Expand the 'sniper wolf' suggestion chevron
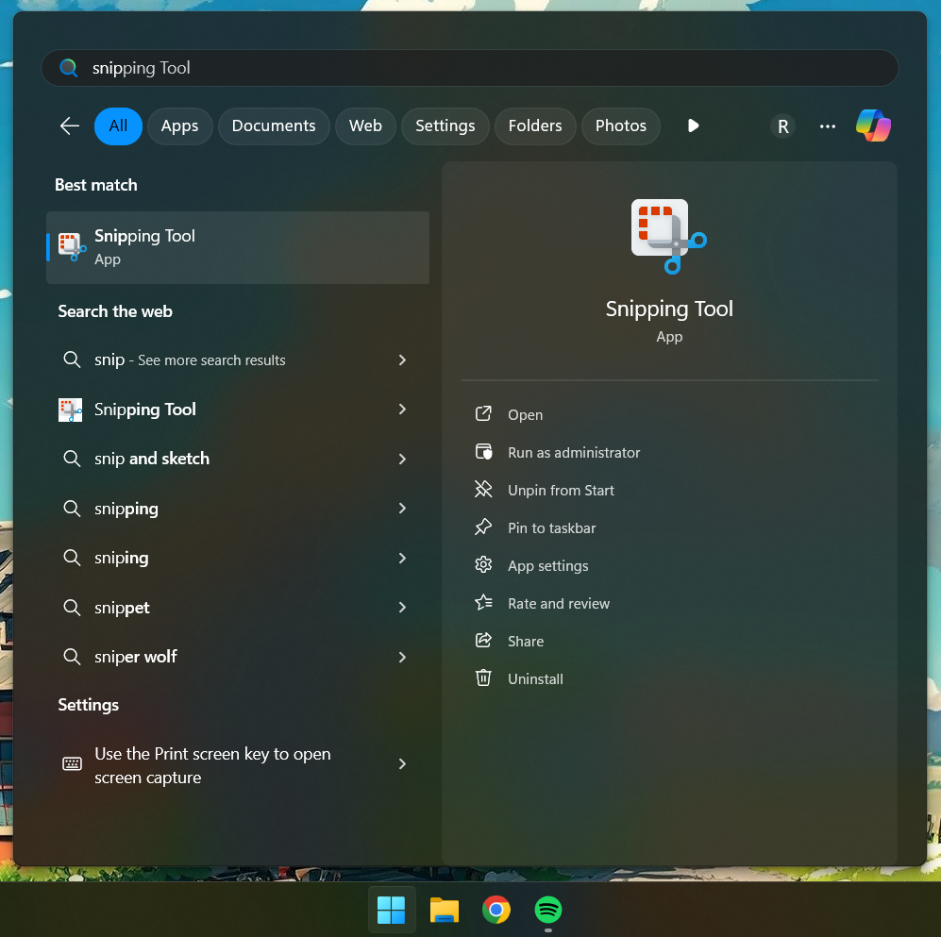 tap(402, 657)
